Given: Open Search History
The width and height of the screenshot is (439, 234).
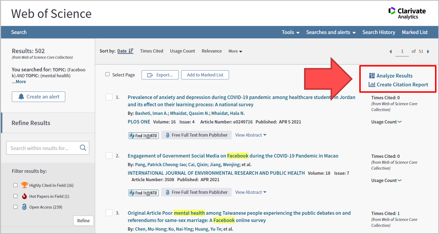Looking at the screenshot, I should pyautogui.click(x=379, y=32).
